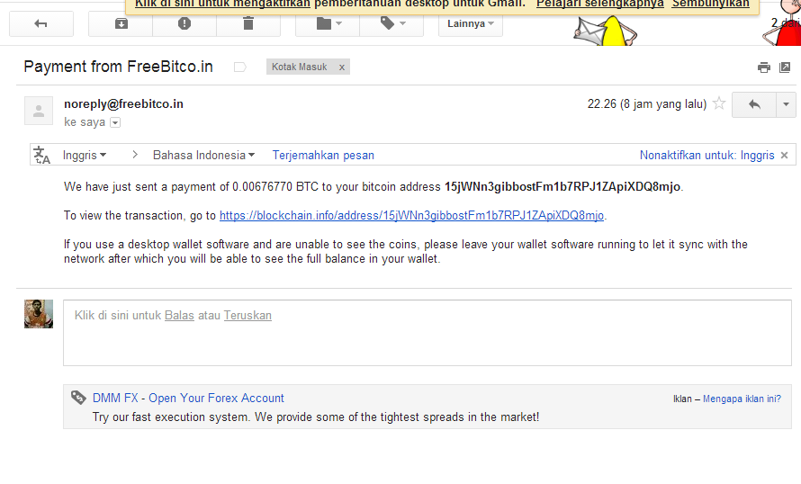Open the Labels tag dropdown

point(391,23)
